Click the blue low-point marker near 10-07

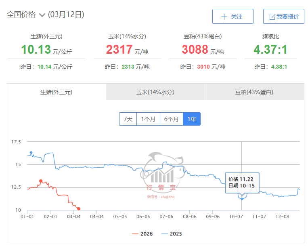click(x=242, y=198)
